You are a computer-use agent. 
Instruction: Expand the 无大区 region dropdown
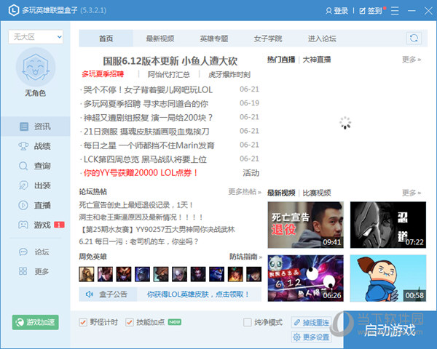36,37
